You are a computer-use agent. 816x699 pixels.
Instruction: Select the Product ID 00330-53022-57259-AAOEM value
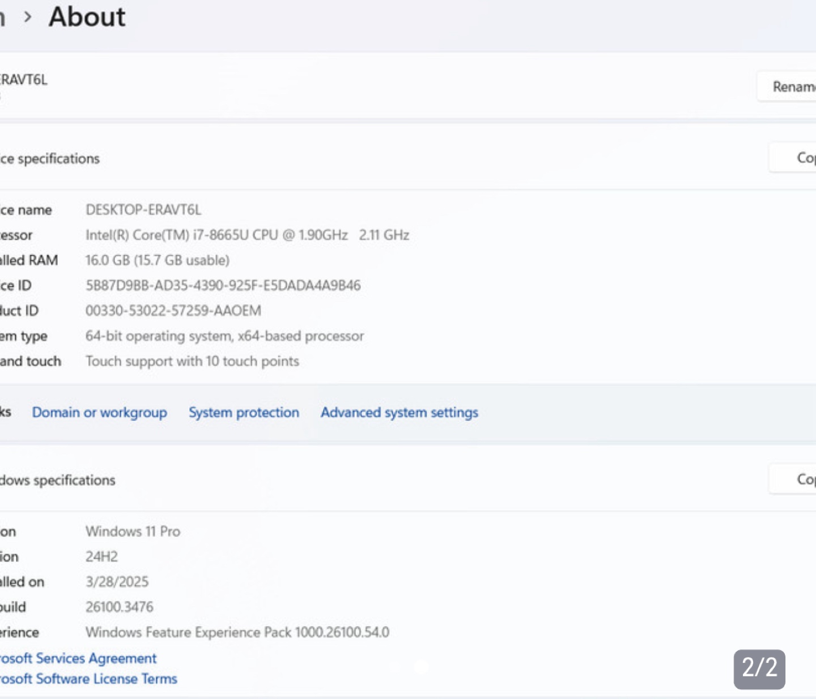coord(173,311)
